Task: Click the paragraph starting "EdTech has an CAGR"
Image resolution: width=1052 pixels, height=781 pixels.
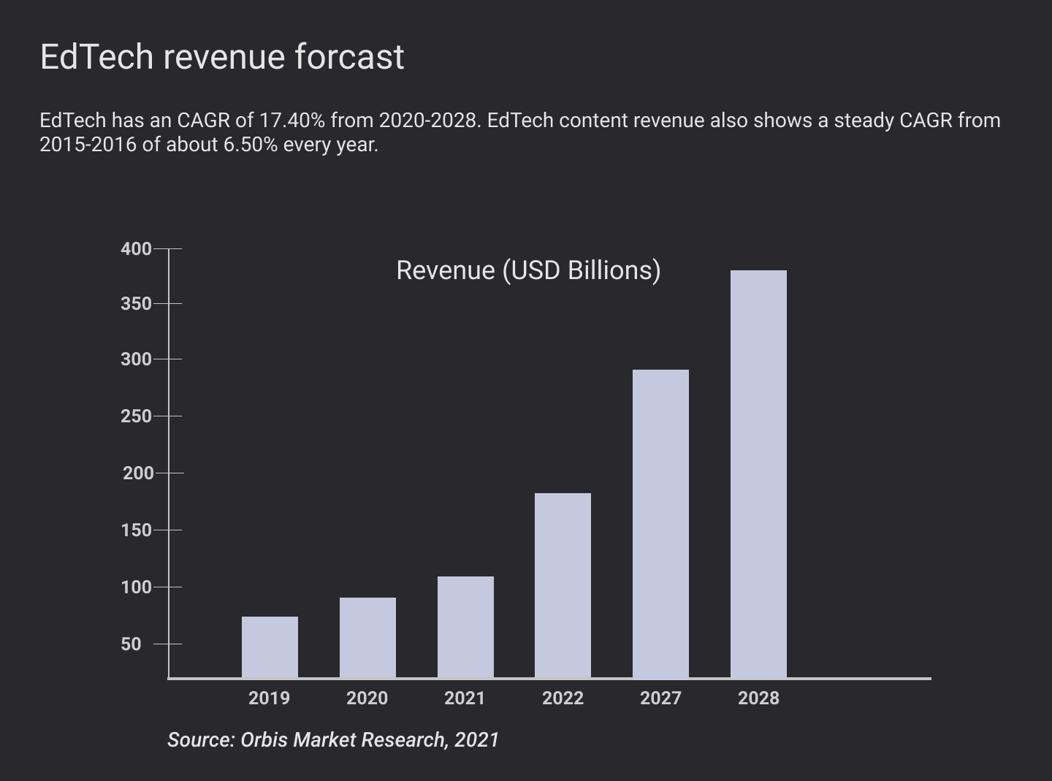Action: [x=520, y=132]
